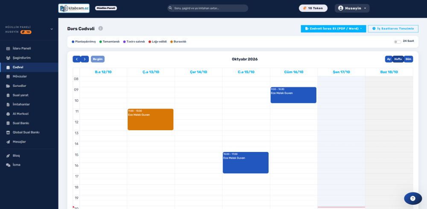Toggle the 24 Saat switch
The height and width of the screenshot is (209, 427).
[x=397, y=42]
